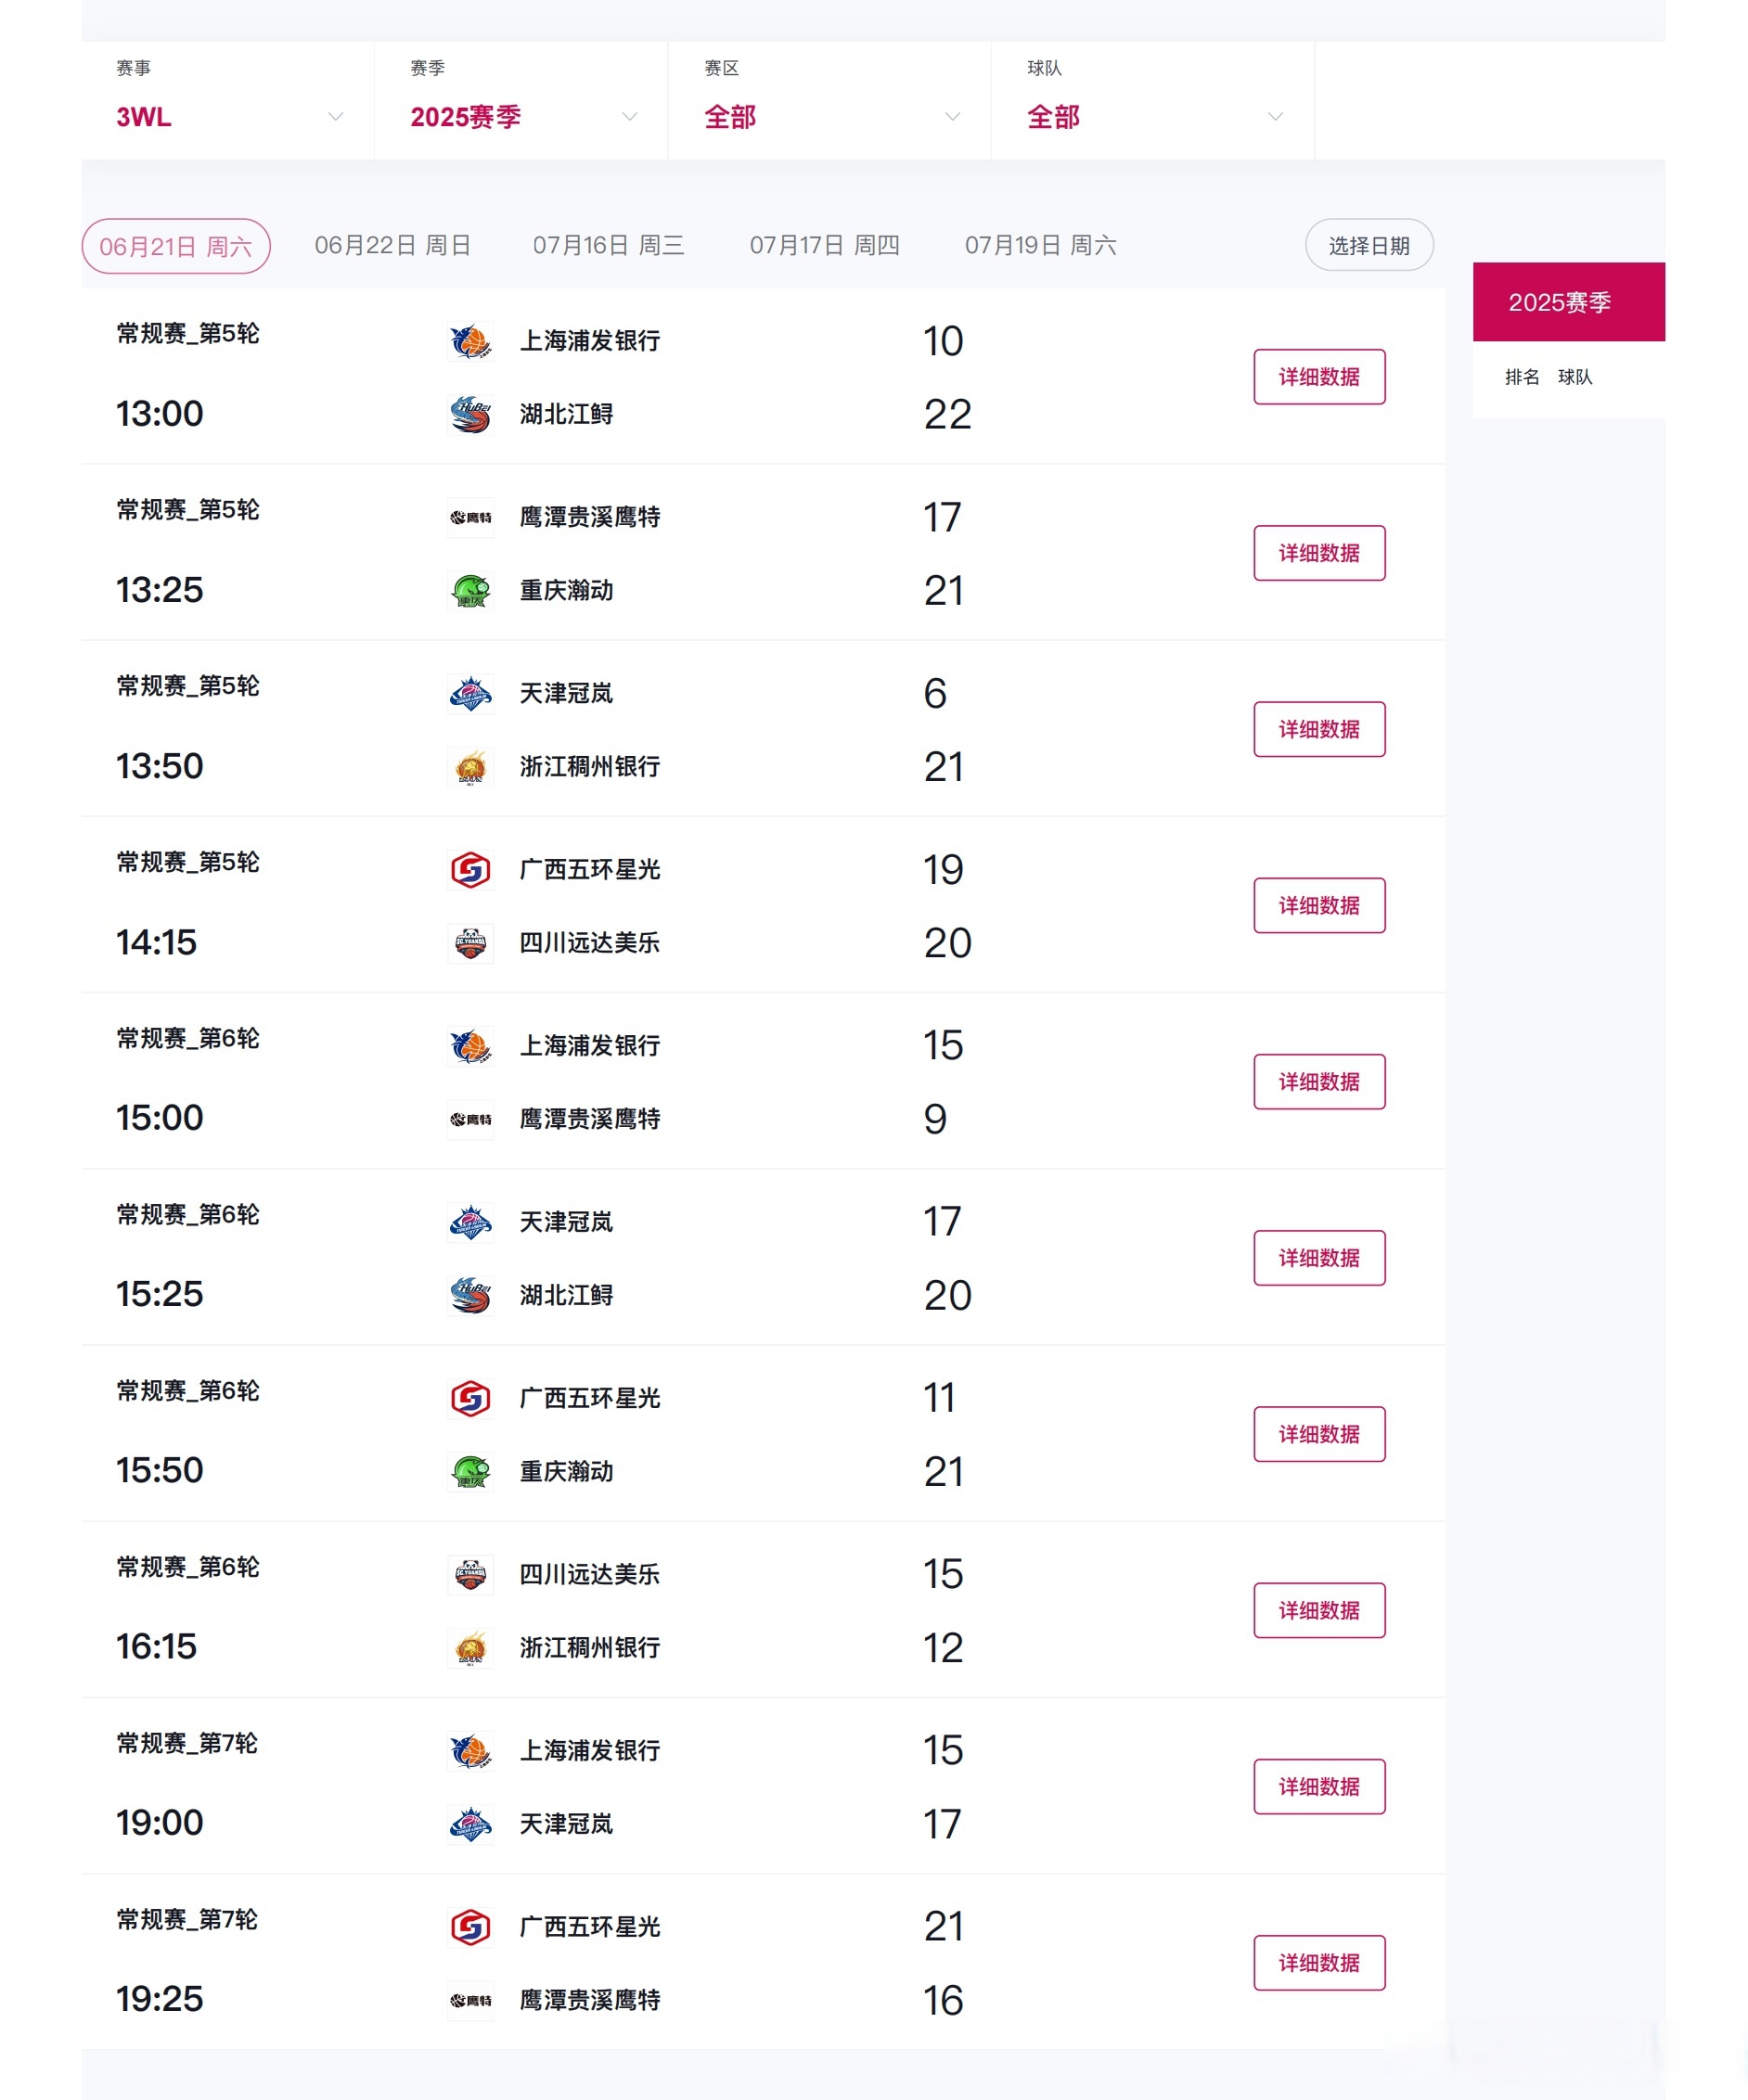Expand the 赛季 season dropdown showing 2025赛季
The width and height of the screenshot is (1748, 2100).
tap(523, 116)
